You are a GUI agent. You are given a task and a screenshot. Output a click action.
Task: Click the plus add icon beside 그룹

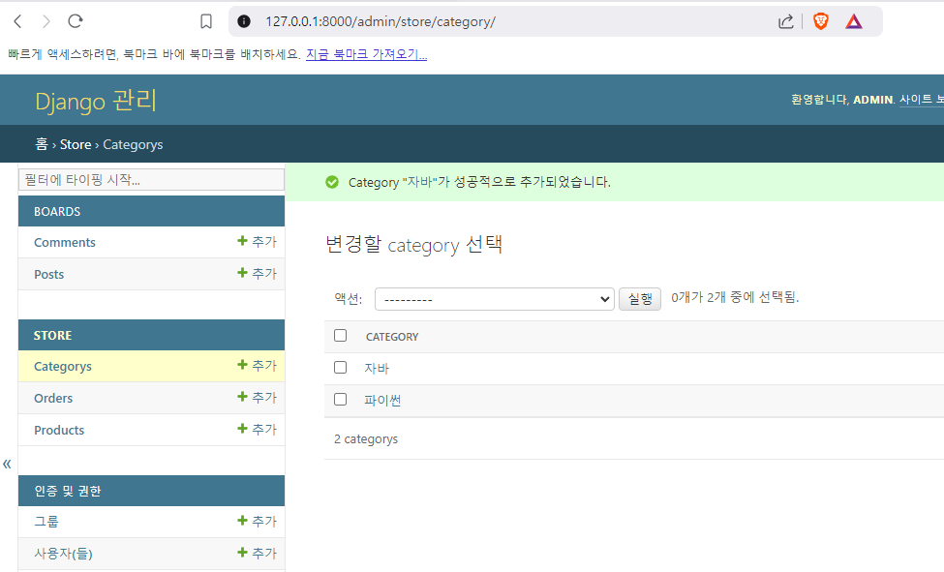coord(242,521)
